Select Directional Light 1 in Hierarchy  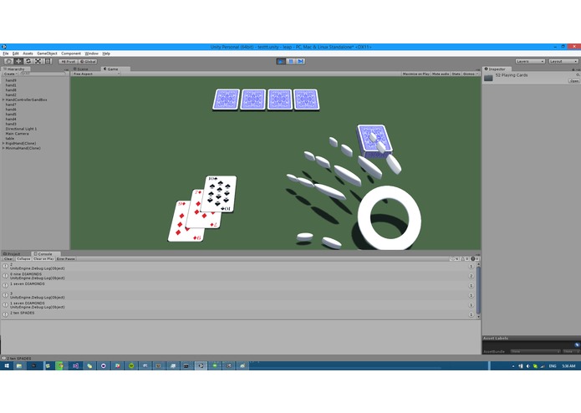21,129
